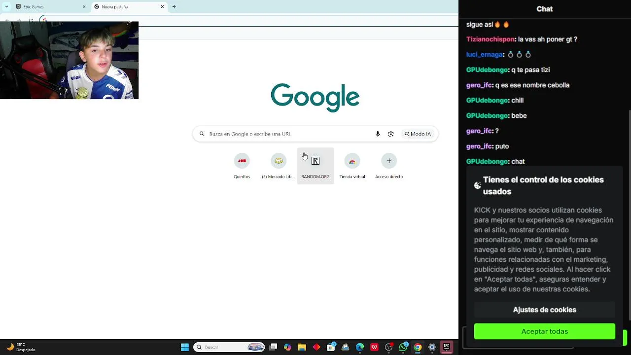The width and height of the screenshot is (631, 355).
Task: Open WPS Office from taskbar
Action: coord(374,347)
